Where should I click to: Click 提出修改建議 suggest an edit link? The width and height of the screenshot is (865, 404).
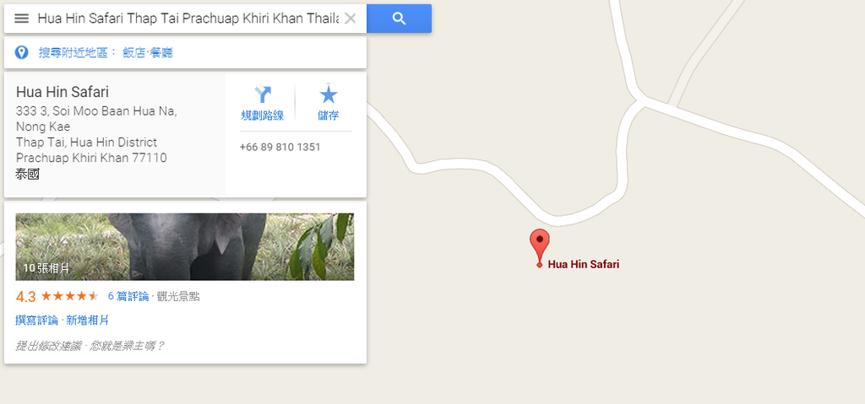[x=48, y=346]
